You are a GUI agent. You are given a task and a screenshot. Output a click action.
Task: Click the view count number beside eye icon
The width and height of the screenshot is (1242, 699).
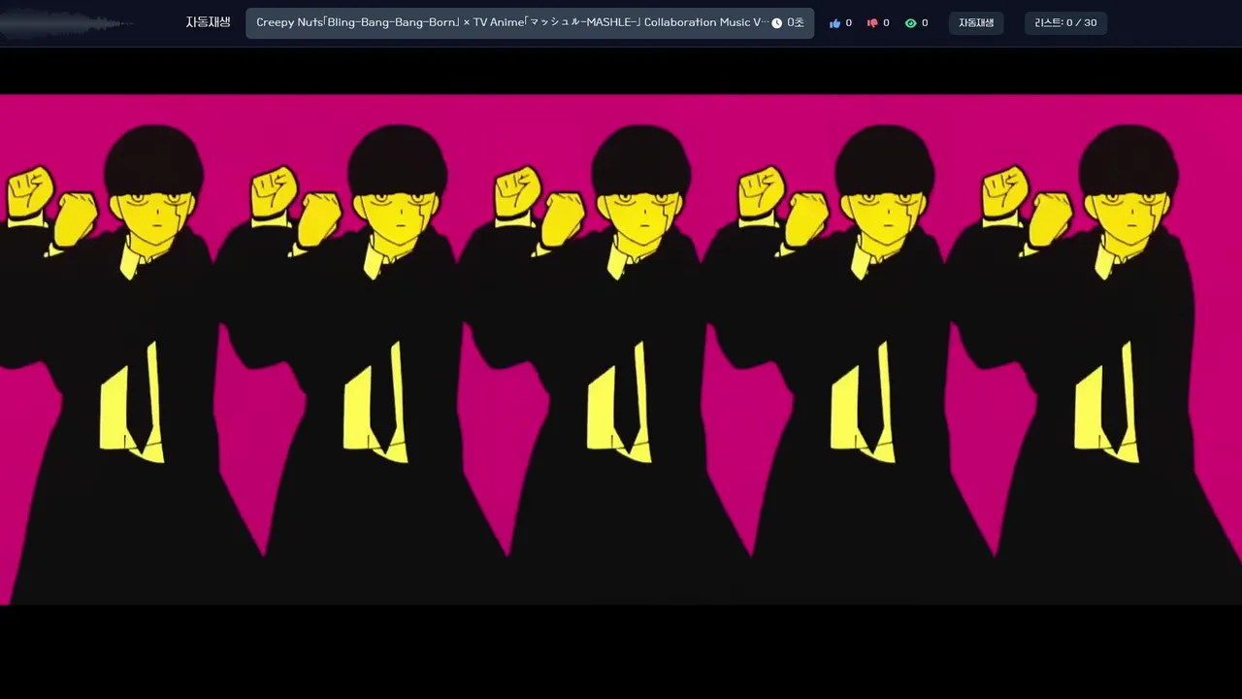(x=925, y=23)
